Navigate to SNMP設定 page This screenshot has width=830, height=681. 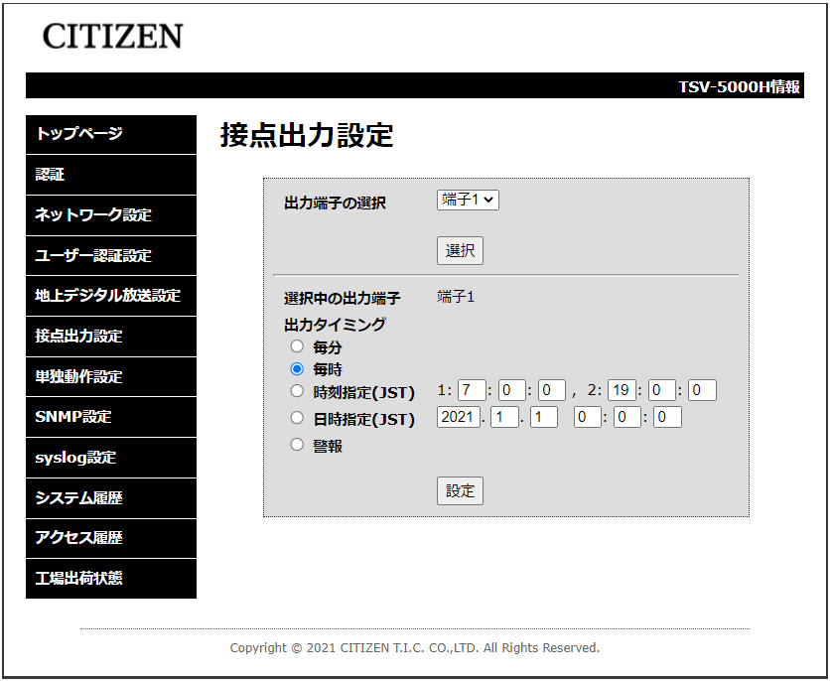(x=111, y=417)
